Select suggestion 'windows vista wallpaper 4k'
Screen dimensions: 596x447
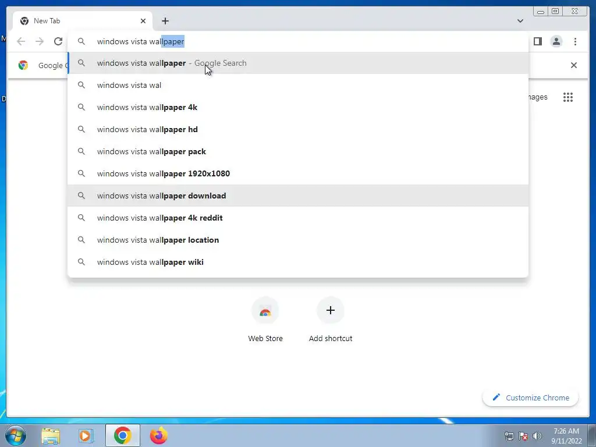point(298,107)
